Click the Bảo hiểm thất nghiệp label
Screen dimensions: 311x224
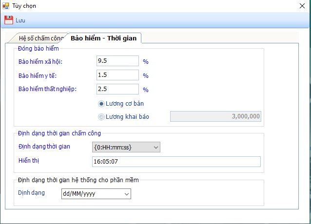[x=47, y=89]
